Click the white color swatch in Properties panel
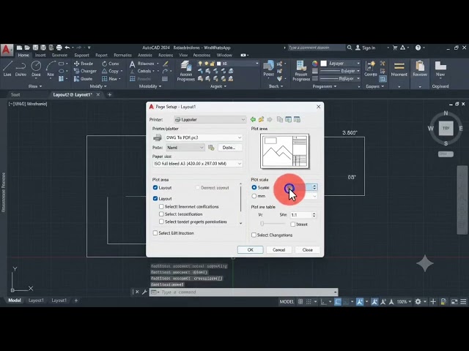 tap(324, 64)
